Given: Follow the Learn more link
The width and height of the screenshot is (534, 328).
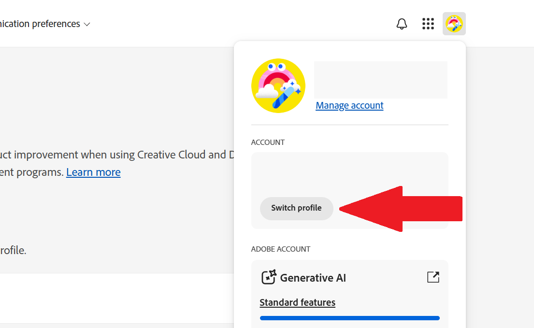Looking at the screenshot, I should (93, 172).
